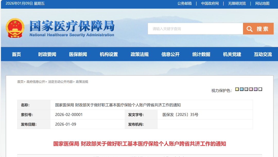Open 政策法规 in the main navigation
The width and height of the screenshot is (278, 157).
[140, 54]
